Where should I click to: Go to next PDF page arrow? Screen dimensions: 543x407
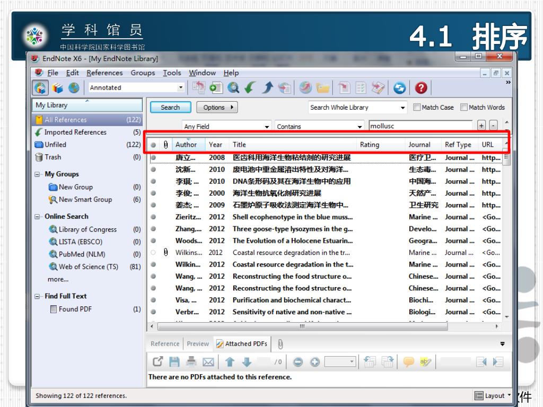point(247,362)
